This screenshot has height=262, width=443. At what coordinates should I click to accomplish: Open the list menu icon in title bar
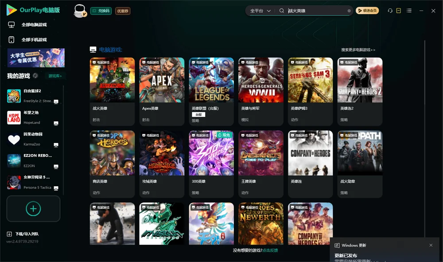(x=409, y=11)
